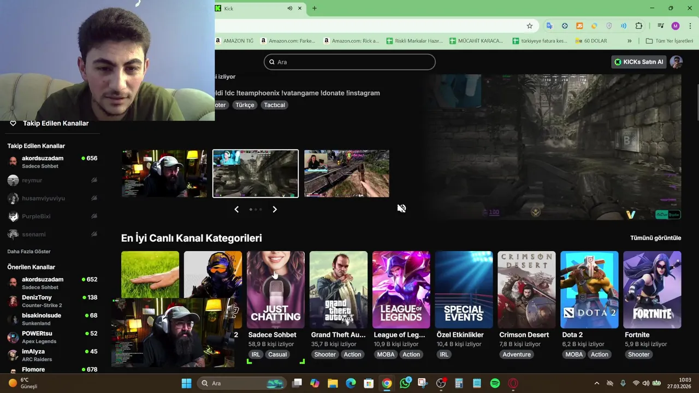Open Opera browser from the taskbar
The width and height of the screenshot is (699, 393).
(x=513, y=383)
